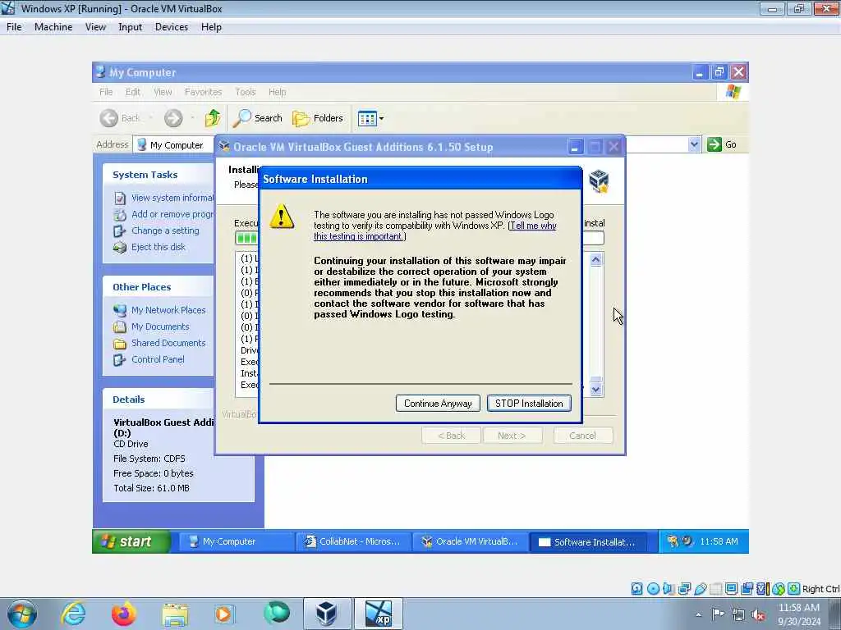The height and width of the screenshot is (630, 841).
Task: Click Eject this disk link
Action: coord(159,247)
